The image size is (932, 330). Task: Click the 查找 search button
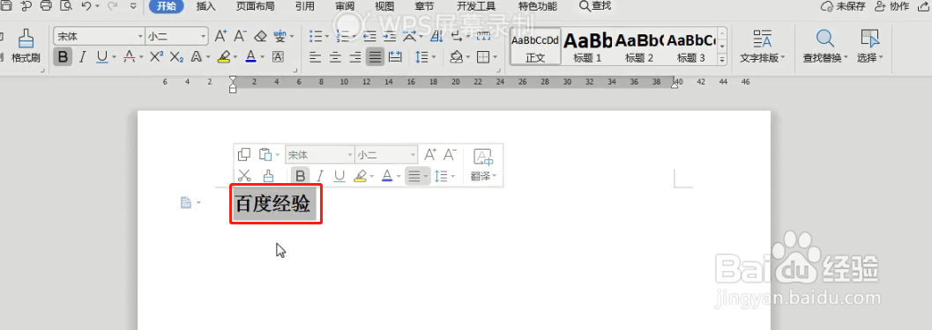tap(595, 6)
